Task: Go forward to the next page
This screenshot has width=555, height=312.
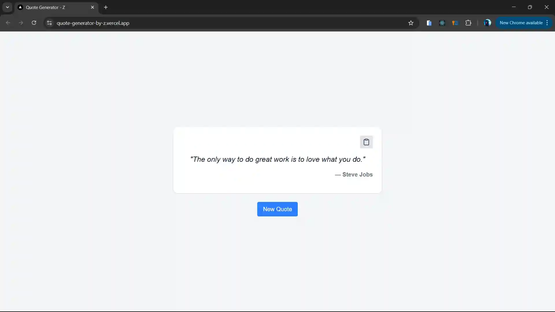Action: point(21,23)
